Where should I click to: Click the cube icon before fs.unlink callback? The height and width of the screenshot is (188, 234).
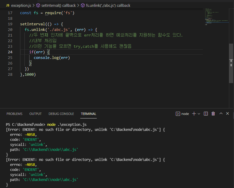pyautogui.click(x=83, y=6)
